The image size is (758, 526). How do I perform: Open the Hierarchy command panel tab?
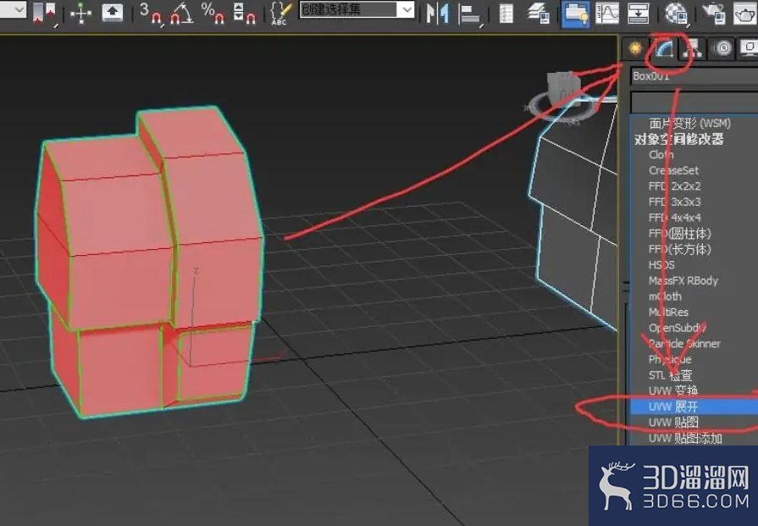tap(694, 48)
